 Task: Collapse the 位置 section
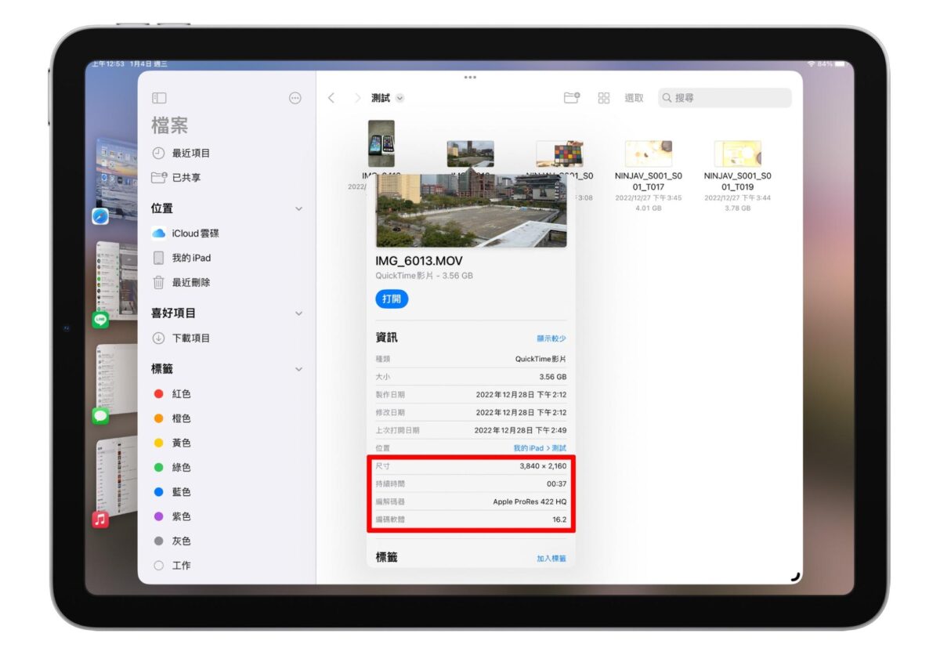298,209
